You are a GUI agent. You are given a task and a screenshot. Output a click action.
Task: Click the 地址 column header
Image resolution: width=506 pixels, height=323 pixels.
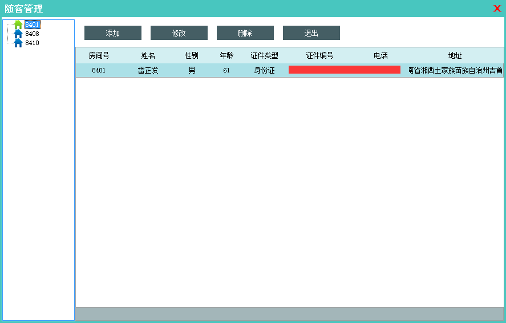pos(455,55)
